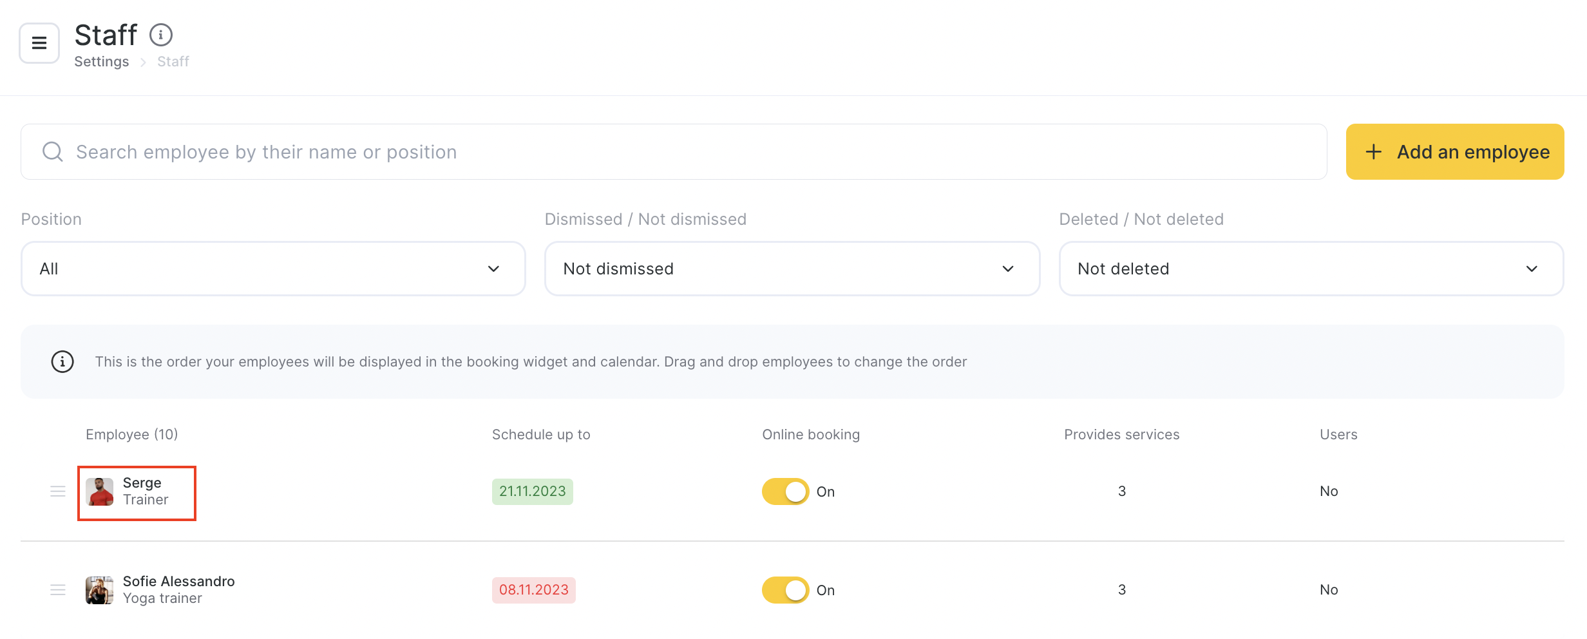Viewport: 1587px width, 639px height.
Task: Click the Provides services column header
Action: pyautogui.click(x=1122, y=435)
